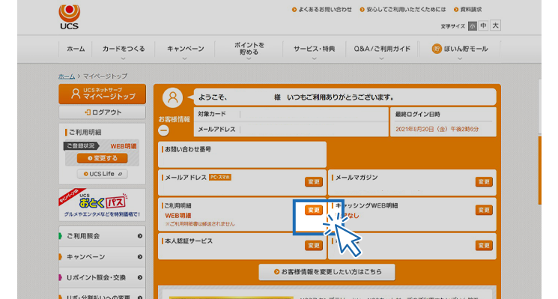The width and height of the screenshot is (558, 299).
Task: Expand chevron under ぽいん貯モール
Action: pos(460,58)
